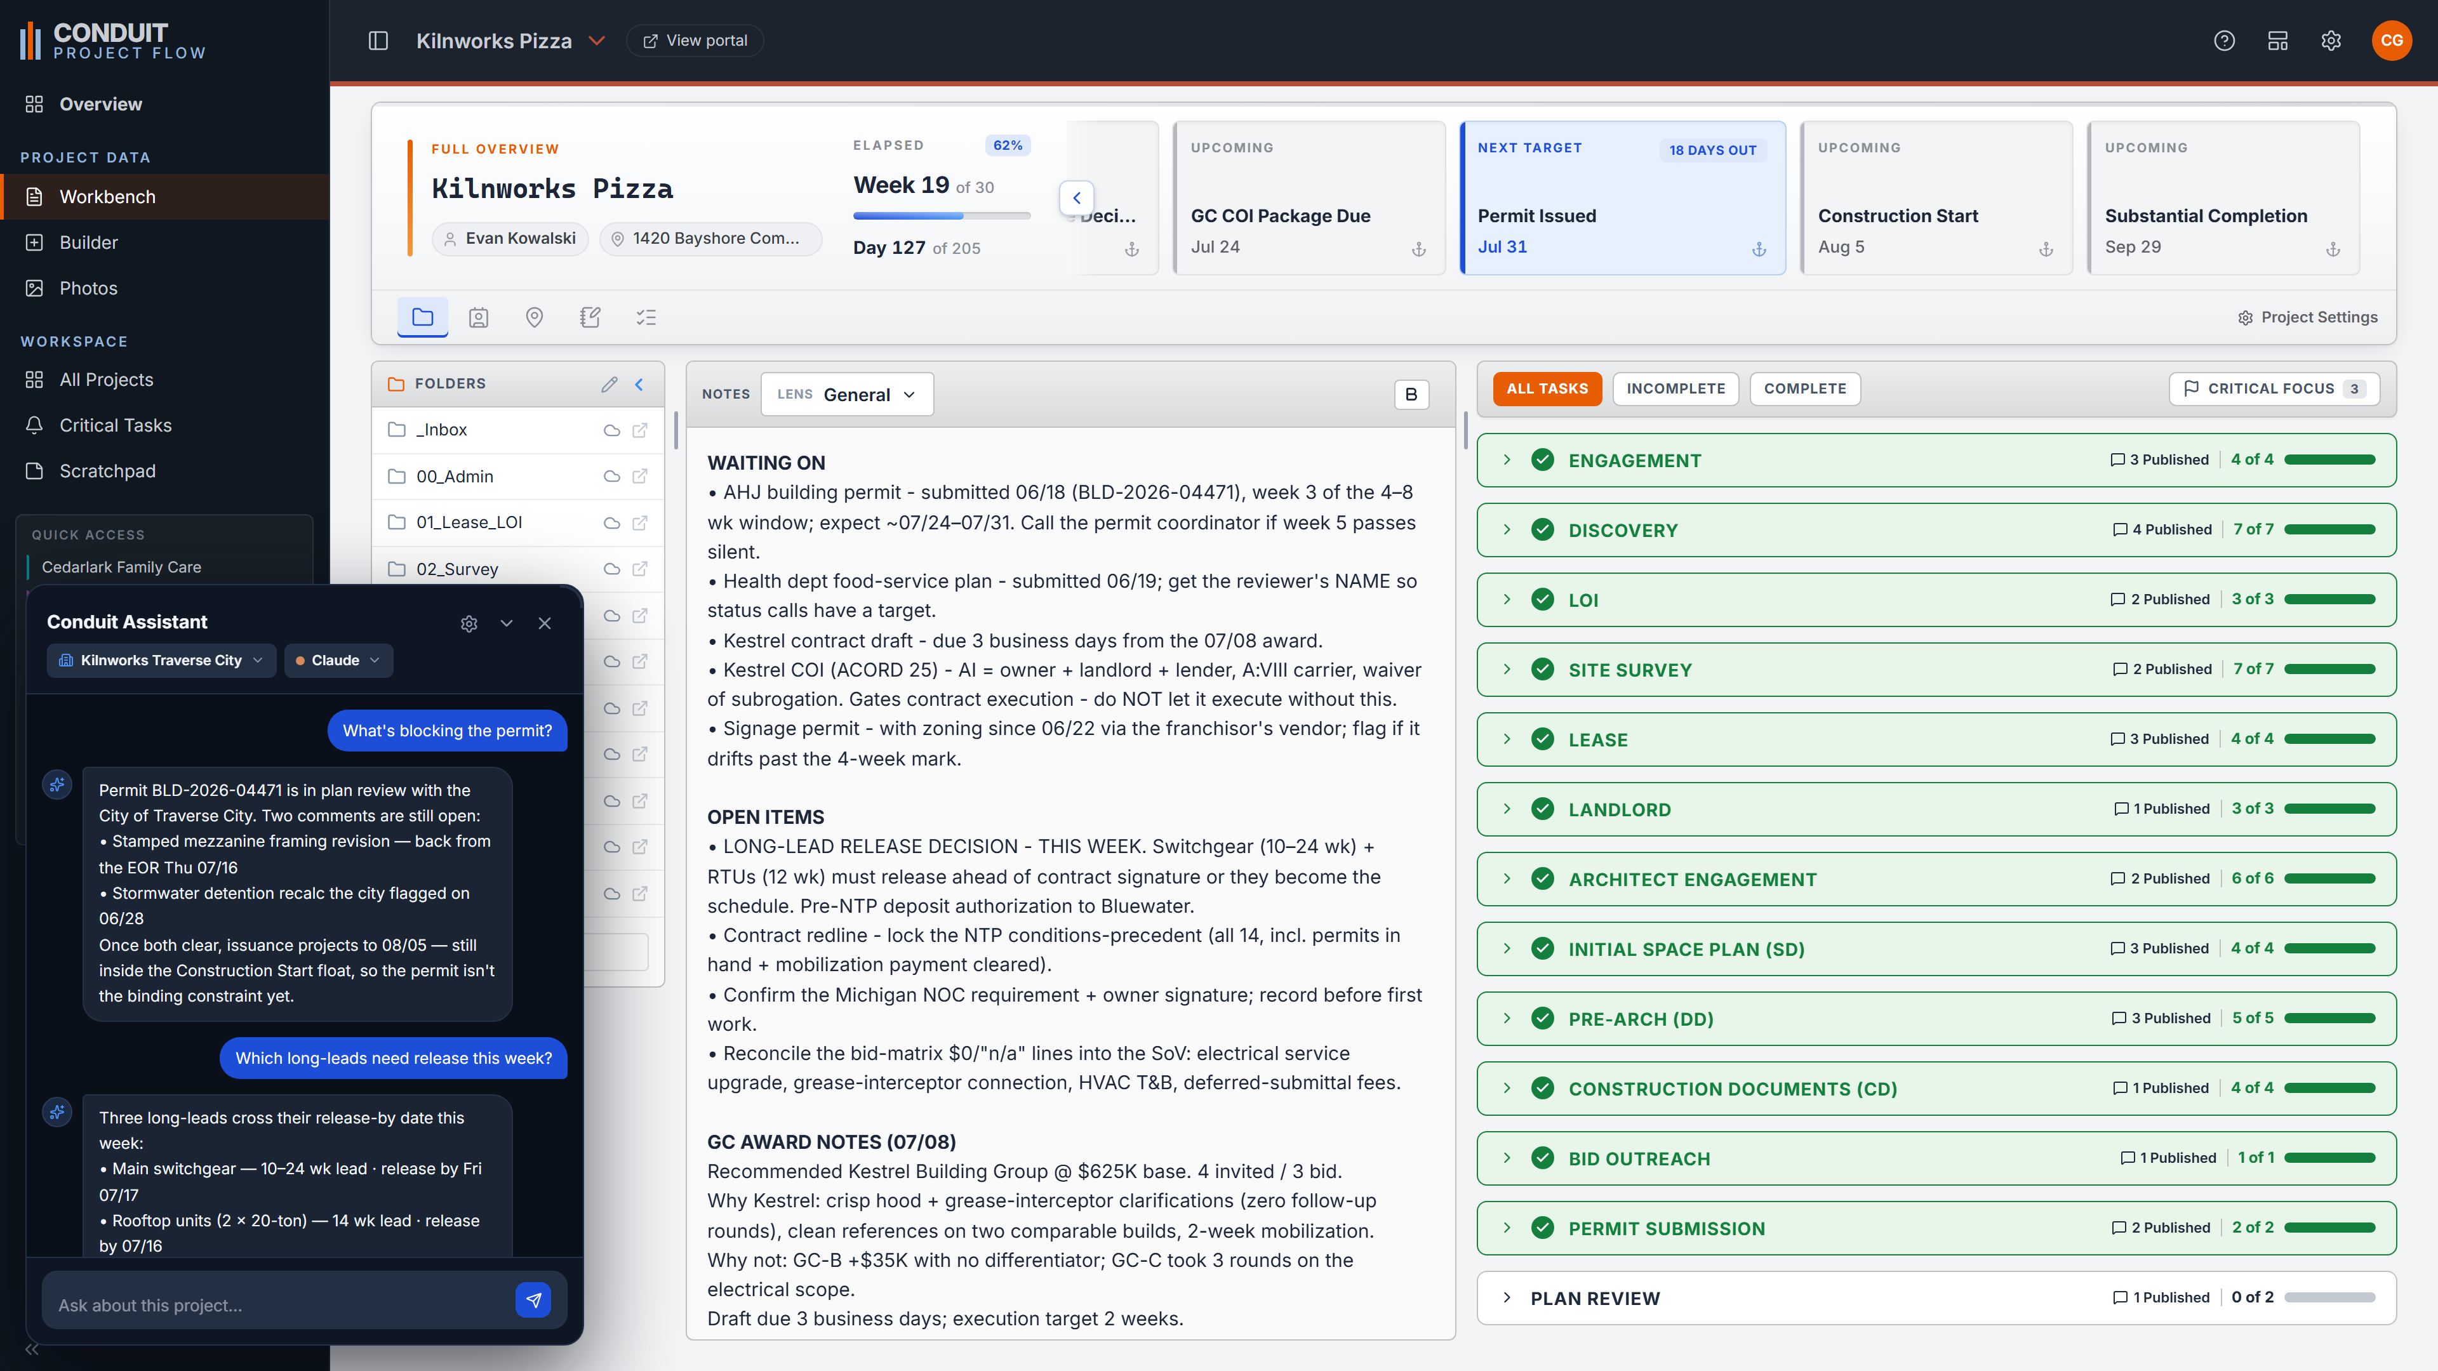Open 02_Survey folder external link icon
This screenshot has height=1371, width=2438.
coord(640,569)
